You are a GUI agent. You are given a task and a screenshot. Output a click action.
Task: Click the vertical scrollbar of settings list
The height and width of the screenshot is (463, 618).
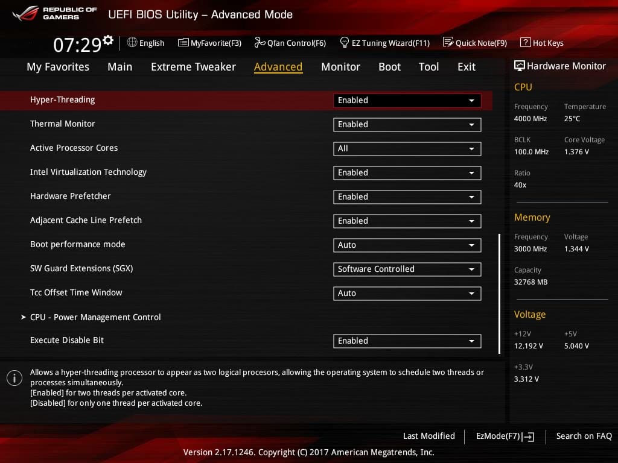tap(499, 293)
